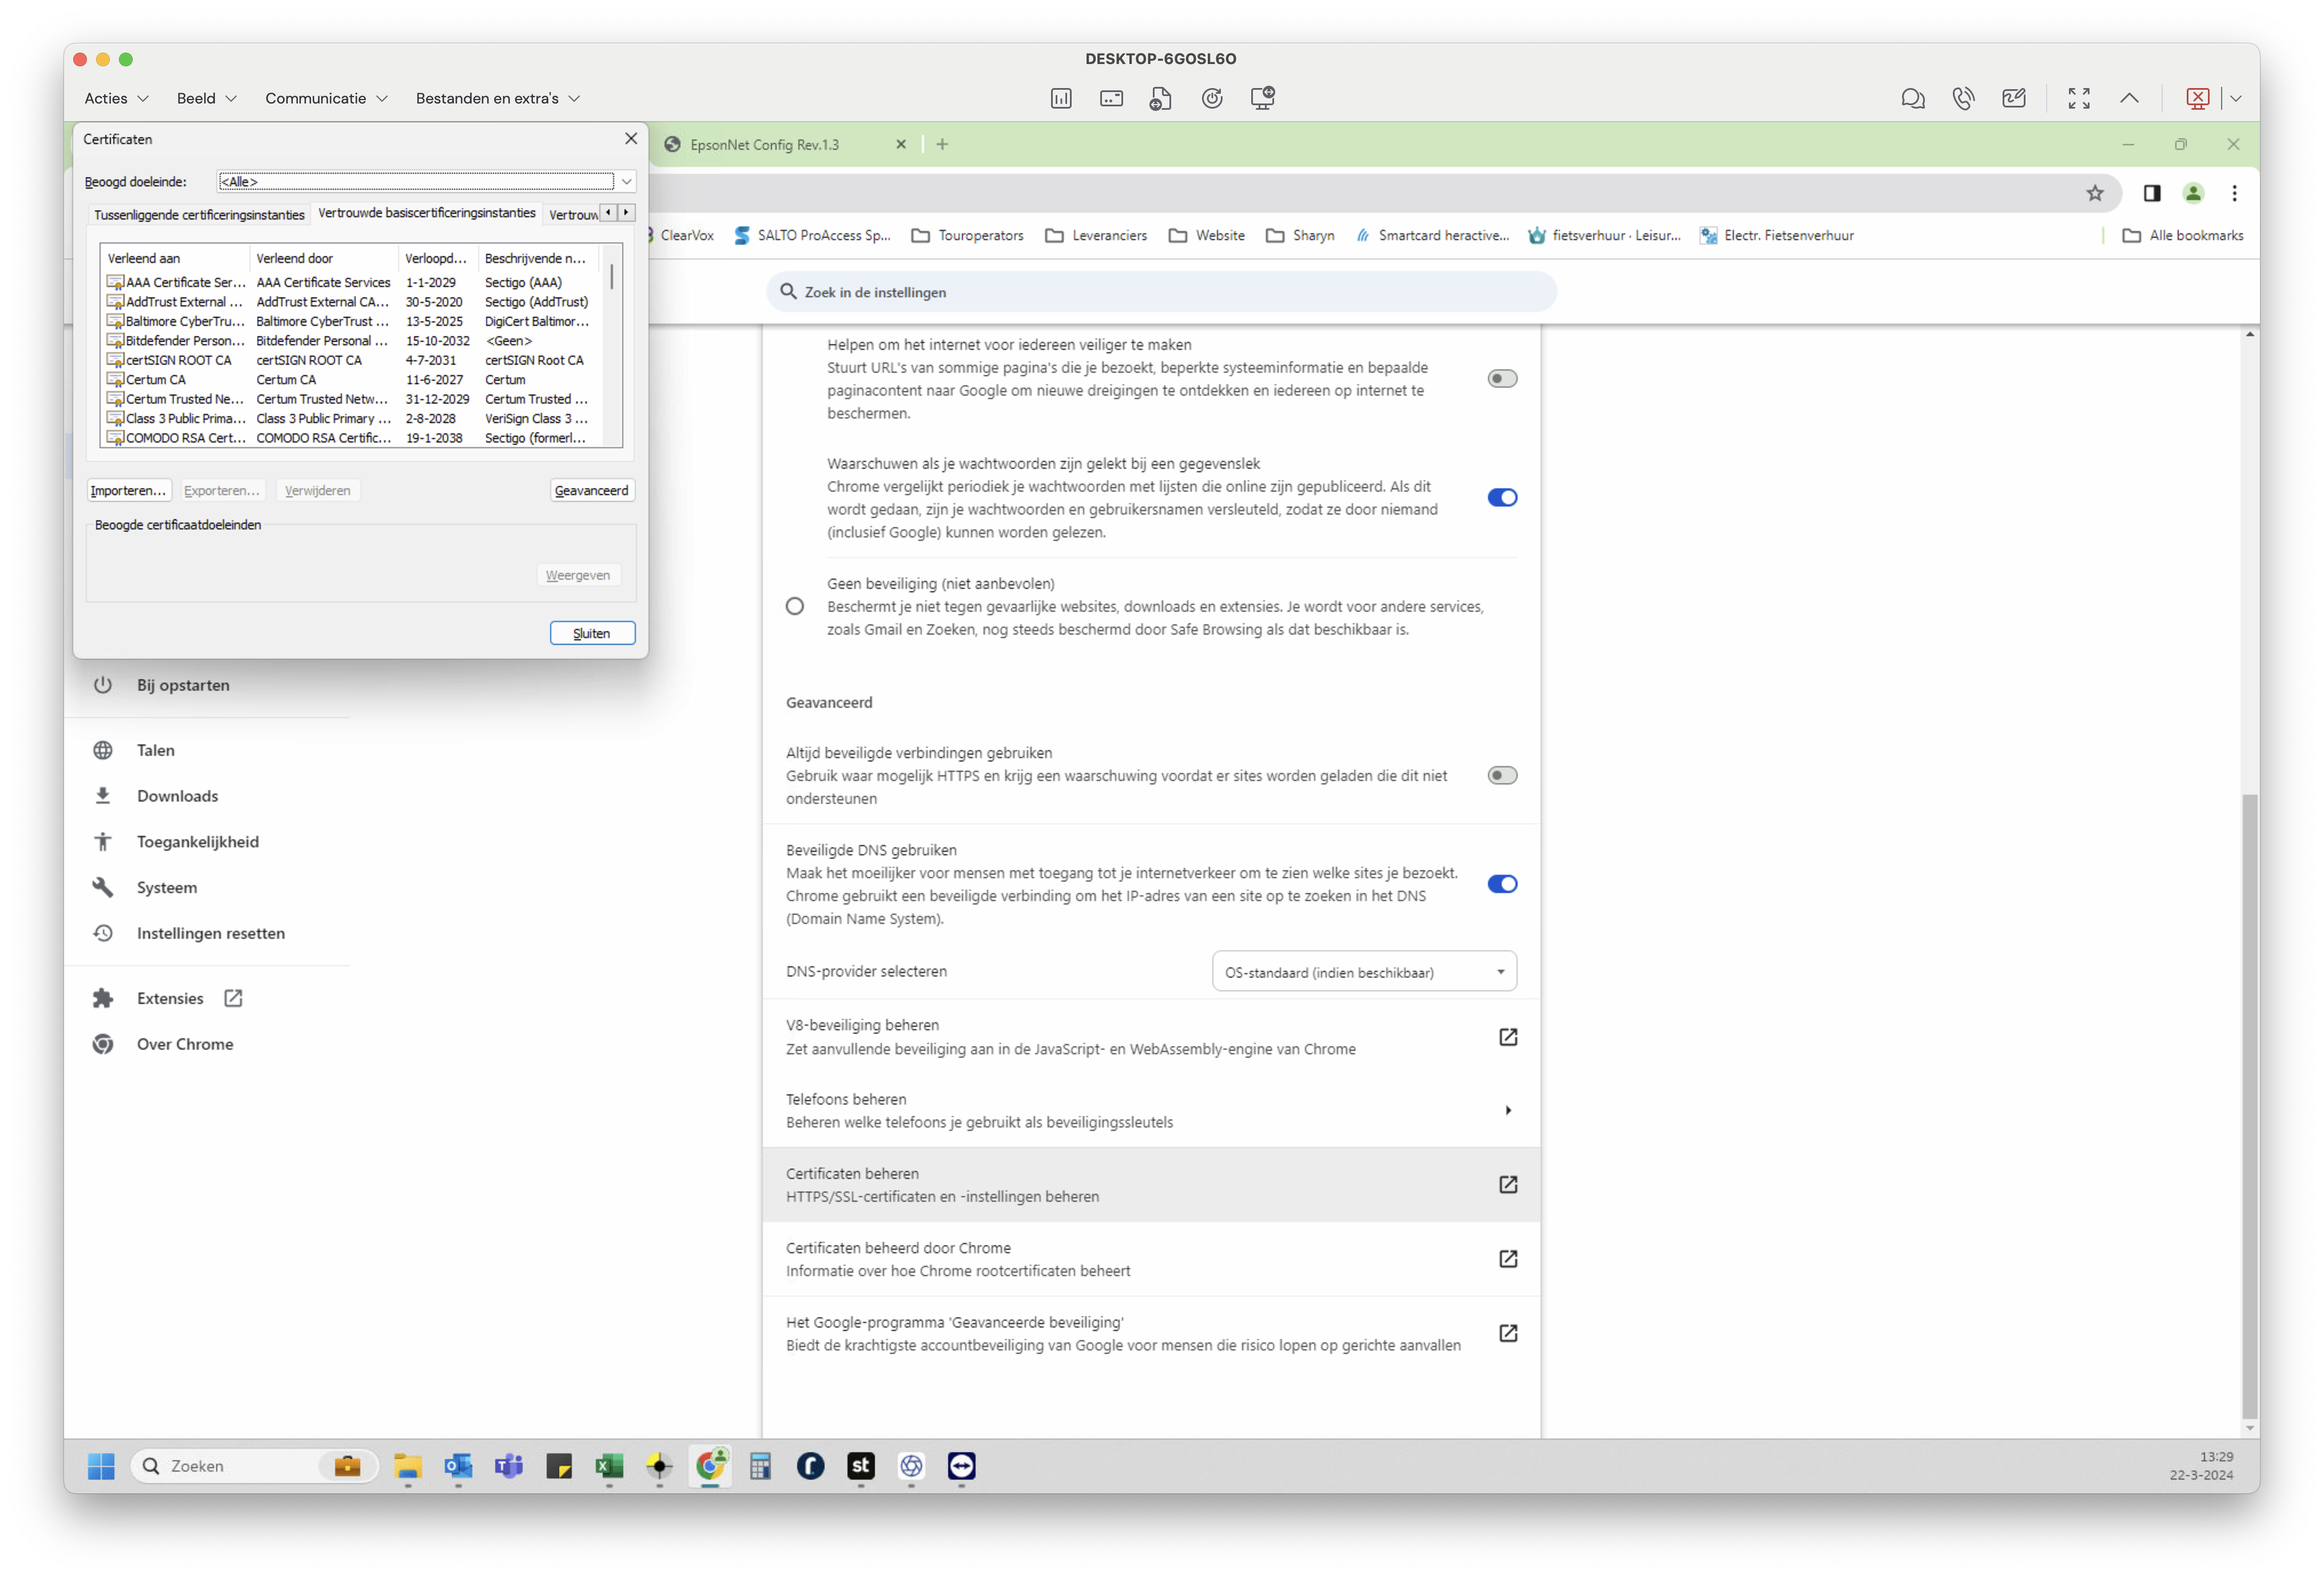
Task: Open the whiteboard annotate icon
Action: click(x=2014, y=98)
